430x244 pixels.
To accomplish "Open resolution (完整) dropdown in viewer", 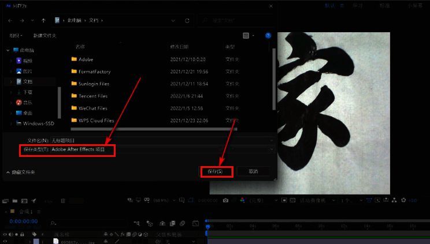I will (x=264, y=201).
